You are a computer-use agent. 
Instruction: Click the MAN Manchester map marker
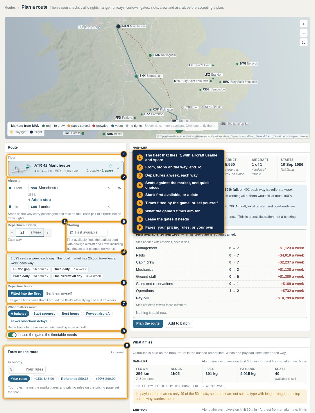pos(118,26)
